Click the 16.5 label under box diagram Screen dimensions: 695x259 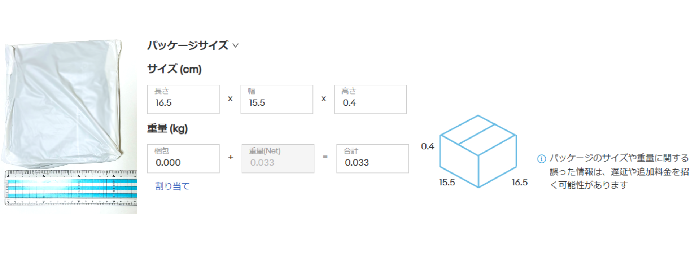520,183
